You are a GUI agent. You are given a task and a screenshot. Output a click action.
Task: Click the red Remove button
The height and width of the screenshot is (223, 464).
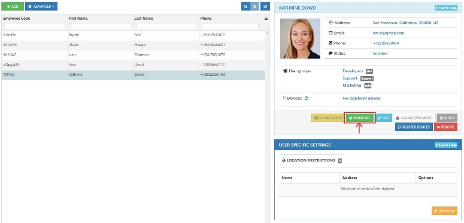tap(445, 127)
